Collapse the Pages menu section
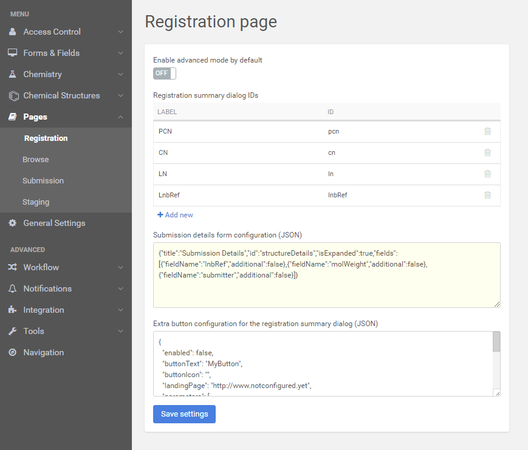This screenshot has width=528, height=450. [120, 117]
